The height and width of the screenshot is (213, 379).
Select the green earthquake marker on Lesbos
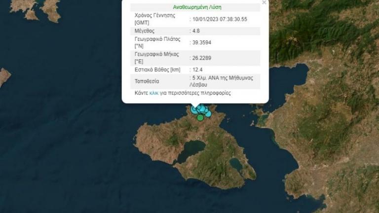[200, 118]
